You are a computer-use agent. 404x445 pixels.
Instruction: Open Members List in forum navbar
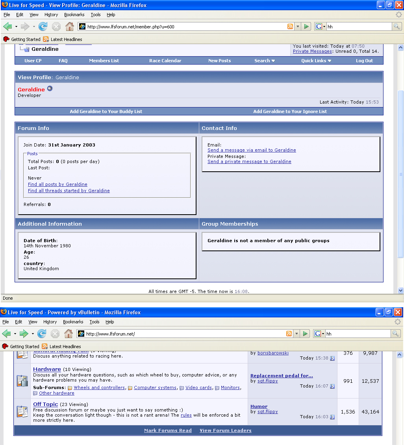click(x=104, y=61)
